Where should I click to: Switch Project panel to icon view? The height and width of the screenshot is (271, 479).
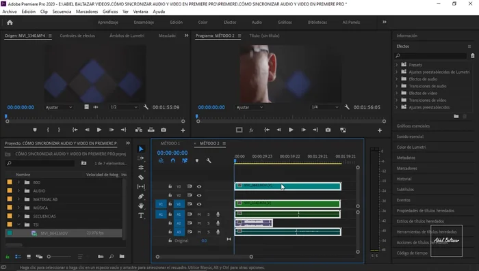pos(29,257)
